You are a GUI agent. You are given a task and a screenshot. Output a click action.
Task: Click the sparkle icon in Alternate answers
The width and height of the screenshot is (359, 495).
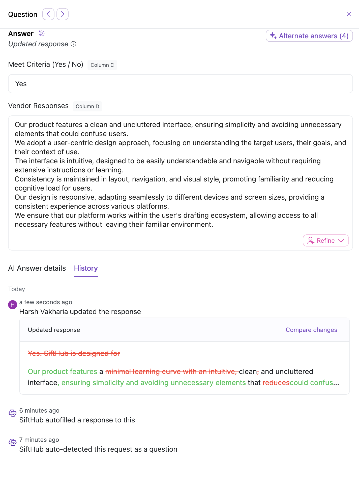[x=273, y=36]
